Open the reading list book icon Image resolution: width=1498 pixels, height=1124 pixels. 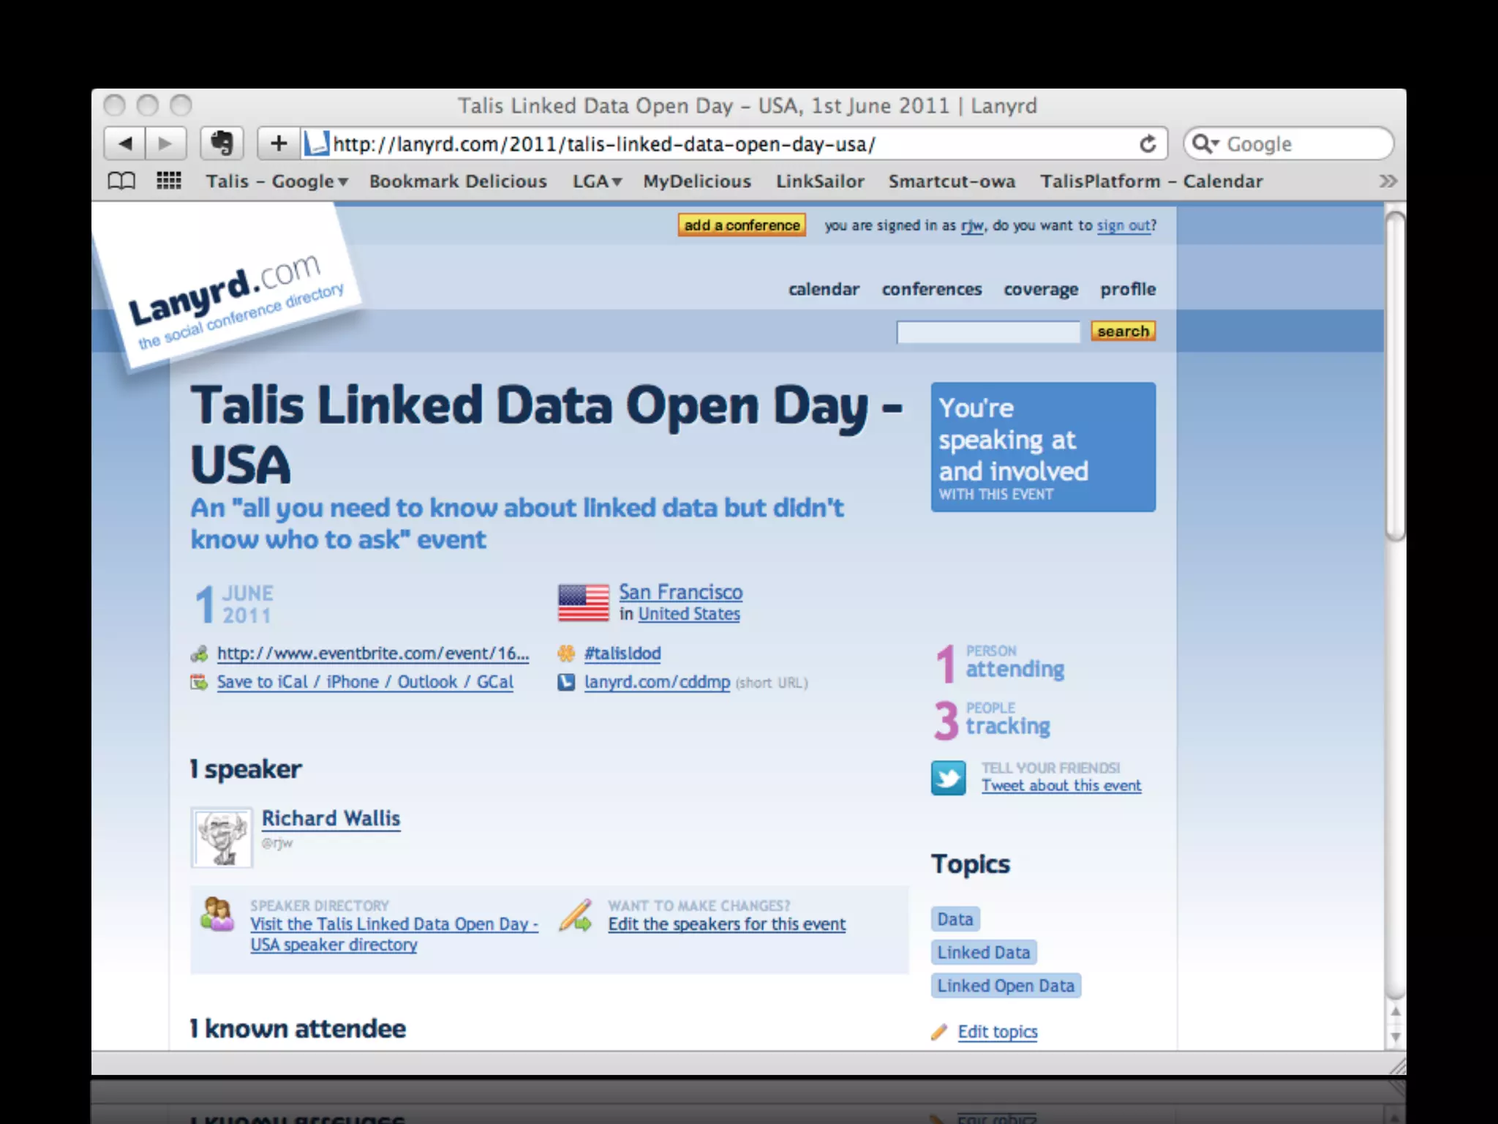(121, 181)
